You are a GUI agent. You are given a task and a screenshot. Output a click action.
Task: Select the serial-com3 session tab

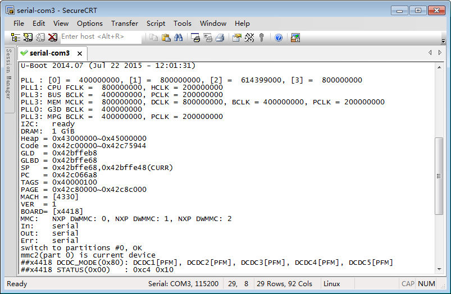49,53
